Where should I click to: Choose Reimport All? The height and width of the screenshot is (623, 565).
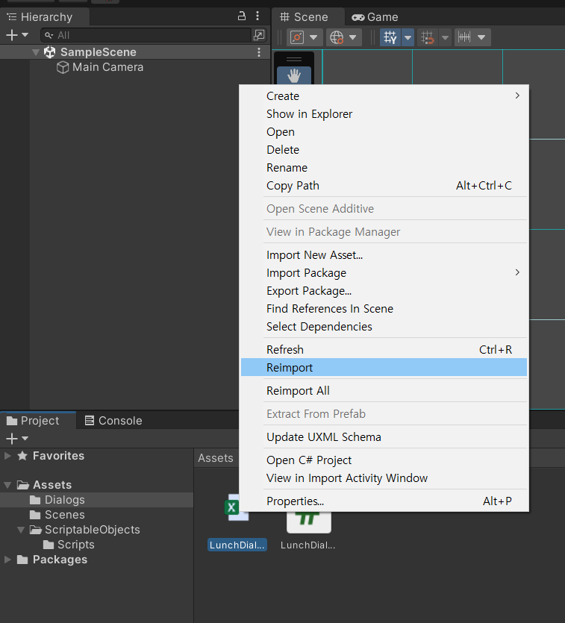click(x=384, y=390)
